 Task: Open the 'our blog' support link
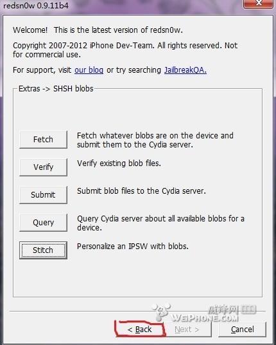89,70
